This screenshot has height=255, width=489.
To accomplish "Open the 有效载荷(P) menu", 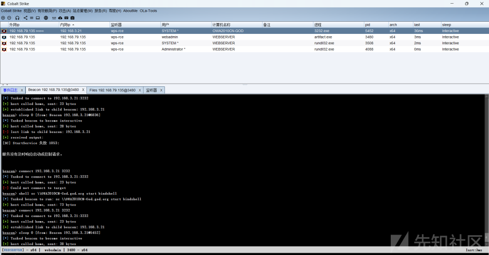I will (48, 10).
